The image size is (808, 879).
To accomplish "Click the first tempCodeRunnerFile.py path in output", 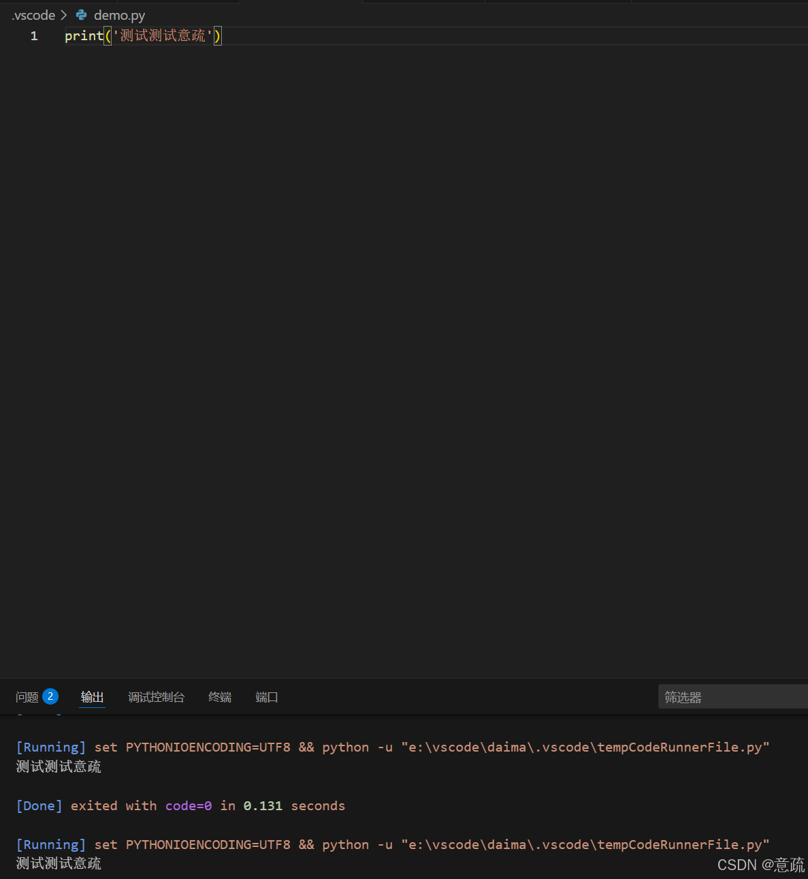I will click(585, 747).
